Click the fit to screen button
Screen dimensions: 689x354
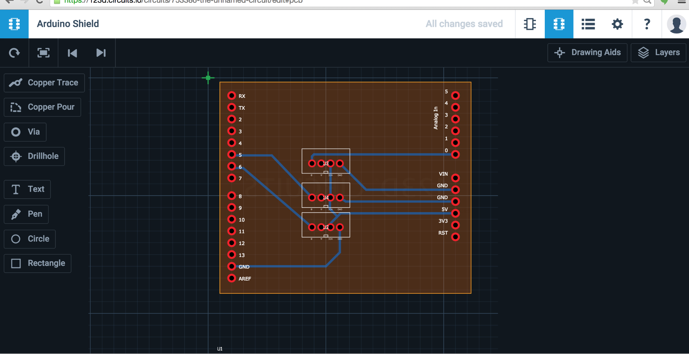point(43,53)
